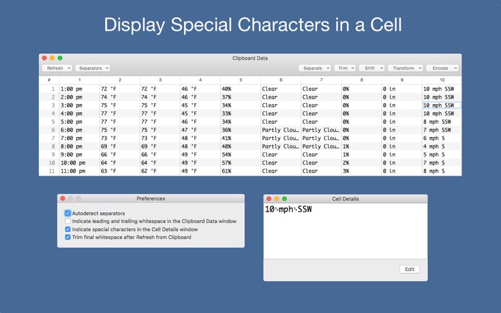Enable Indicate leading and trailing whitespace checkbox
Viewport: 501px width, 313px height.
tap(68, 221)
